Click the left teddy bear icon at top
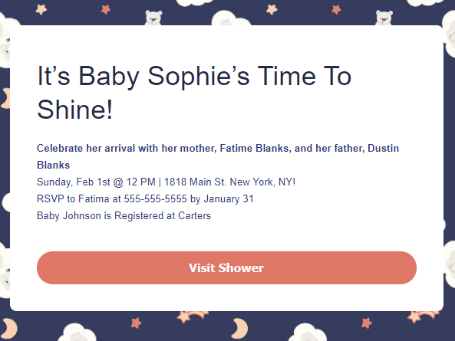Screen dimensions: 455x341 coord(153,18)
